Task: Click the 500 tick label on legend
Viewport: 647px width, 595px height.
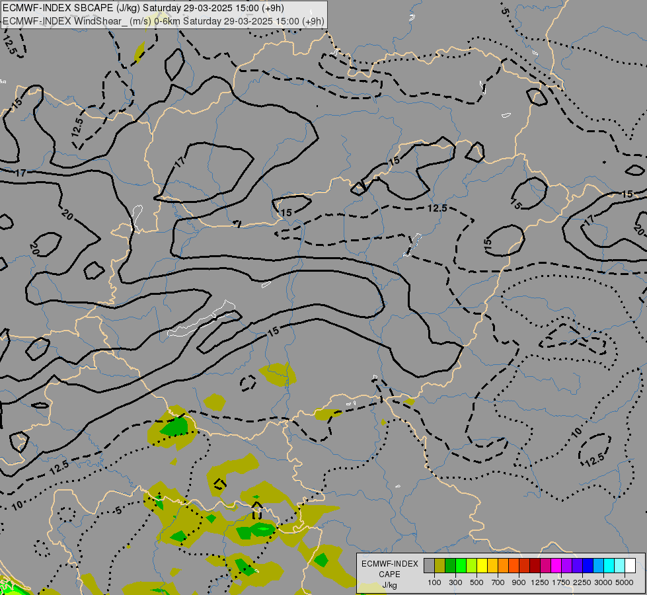Action: pyautogui.click(x=476, y=582)
